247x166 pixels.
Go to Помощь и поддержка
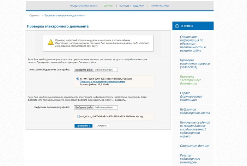pyautogui.click(x=132, y=6)
